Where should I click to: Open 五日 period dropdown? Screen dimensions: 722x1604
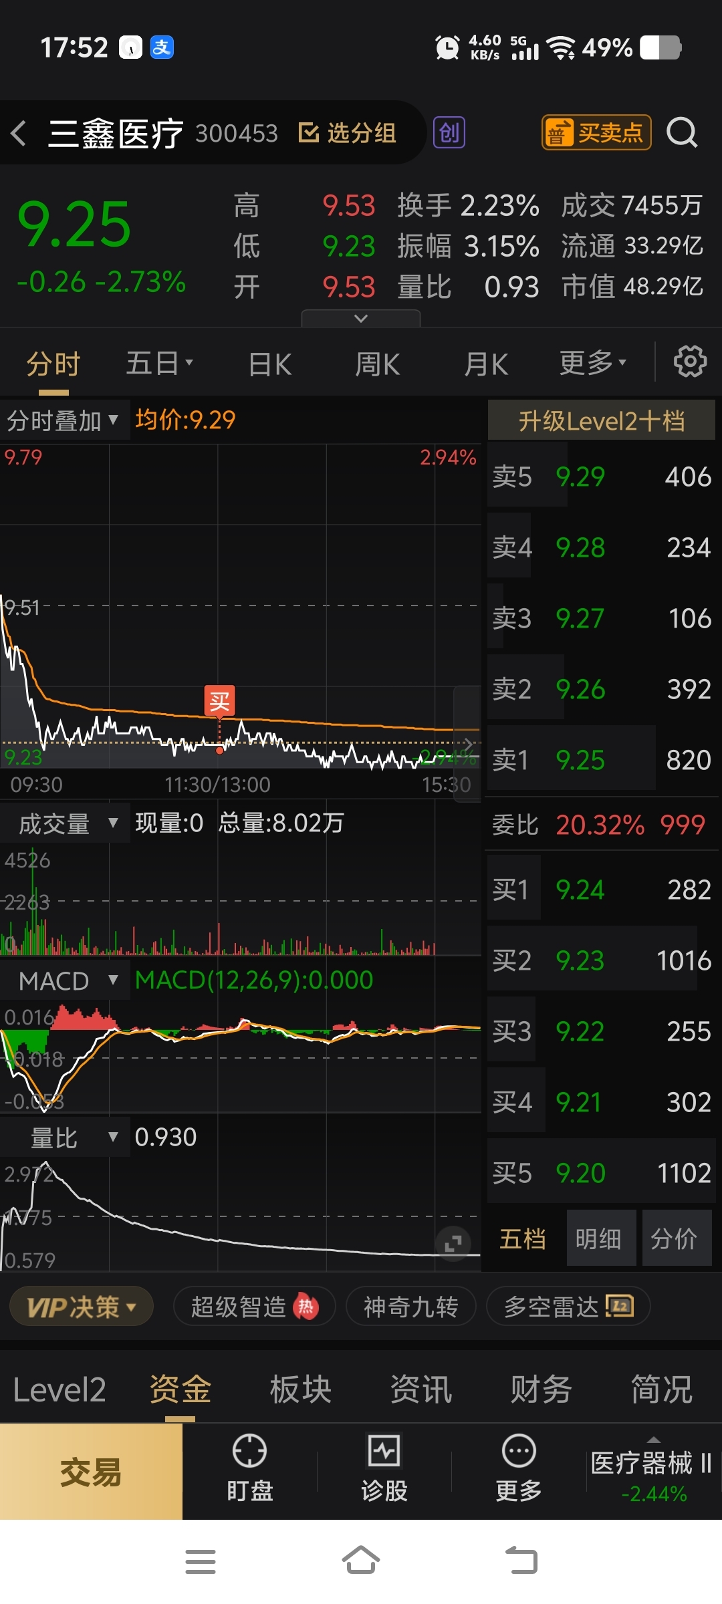coord(160,364)
